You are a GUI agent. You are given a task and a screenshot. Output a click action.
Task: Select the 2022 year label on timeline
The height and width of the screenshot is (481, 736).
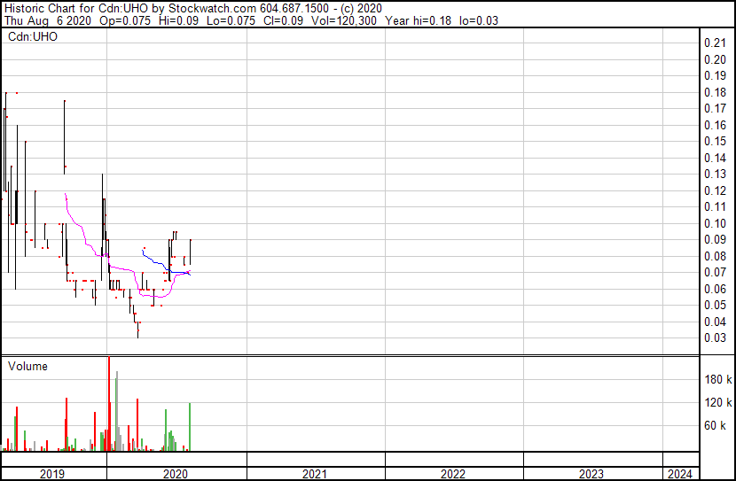(453, 474)
